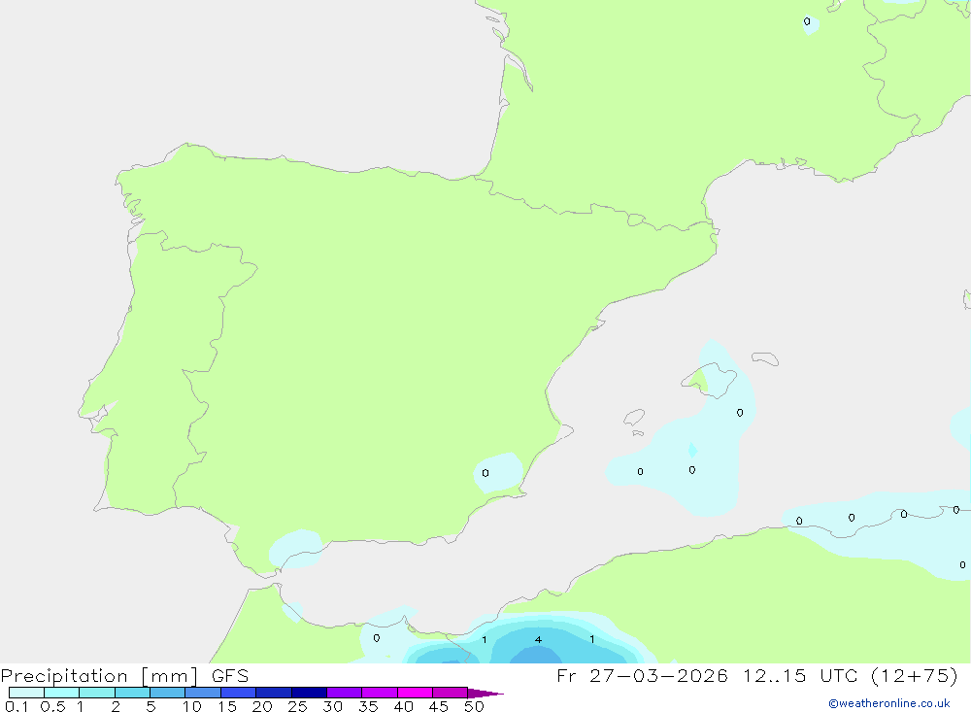Click the '0' value over southeastern Spain
The height and width of the screenshot is (712, 971).
coord(485,473)
